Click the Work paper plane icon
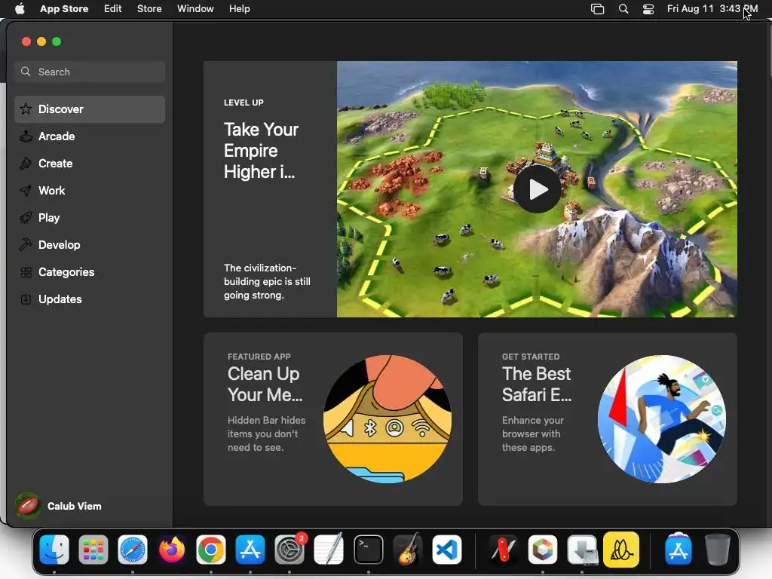This screenshot has height=579, width=772. coord(26,191)
